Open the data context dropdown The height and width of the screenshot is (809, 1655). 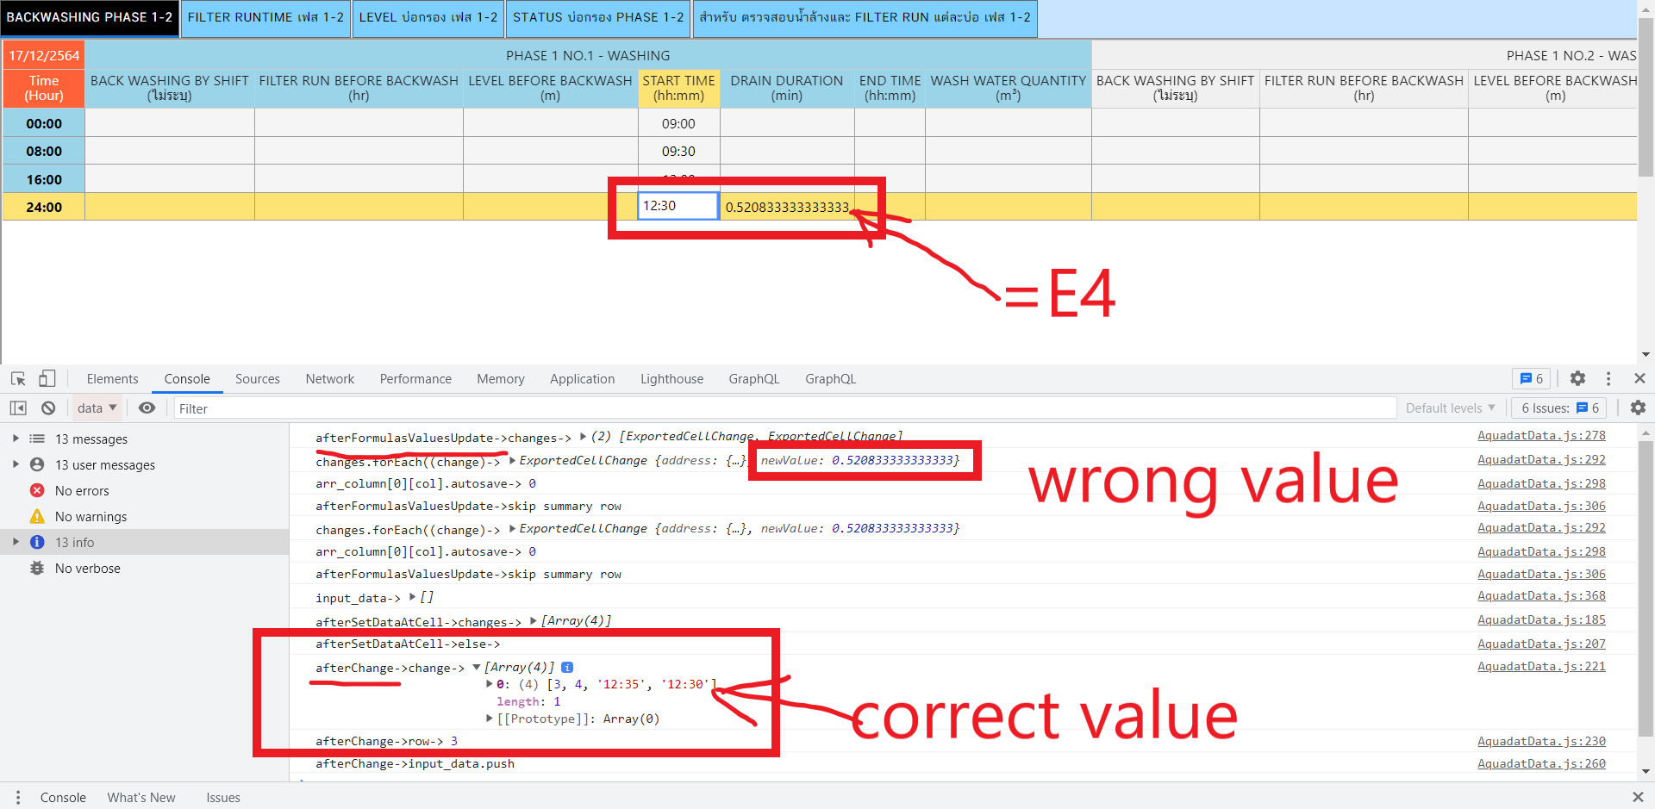(97, 408)
